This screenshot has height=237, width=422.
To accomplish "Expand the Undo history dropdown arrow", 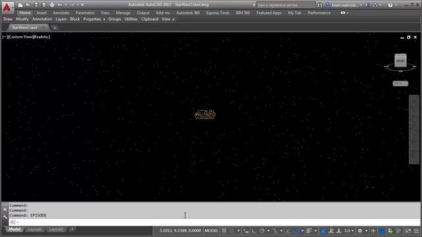I will 66,5.
